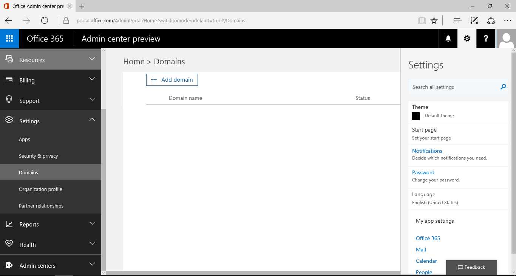Viewport: 516px width, 276px height.
Task: Open Organization profile menu item
Action: pos(40,189)
